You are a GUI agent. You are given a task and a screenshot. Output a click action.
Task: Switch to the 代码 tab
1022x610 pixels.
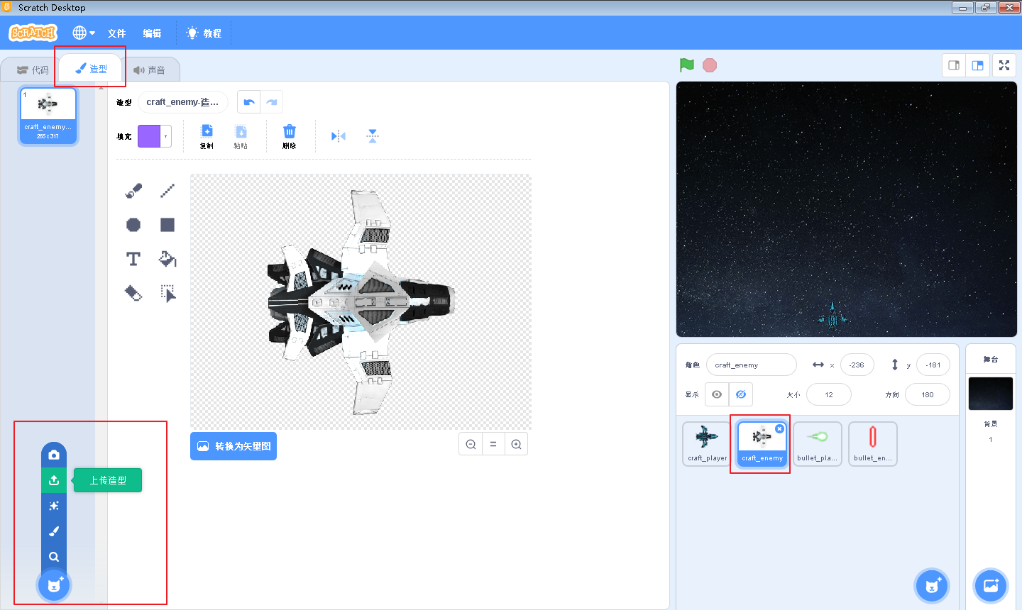click(33, 70)
